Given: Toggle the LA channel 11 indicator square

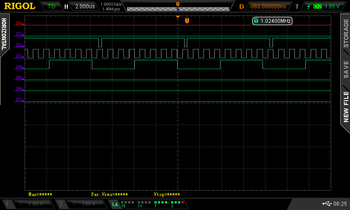Looking at the screenshot, I should (x=139, y=203).
